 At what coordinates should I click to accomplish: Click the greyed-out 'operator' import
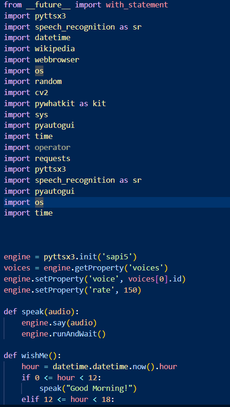(x=53, y=148)
